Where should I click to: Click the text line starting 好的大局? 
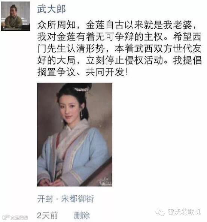(x=119, y=60)
